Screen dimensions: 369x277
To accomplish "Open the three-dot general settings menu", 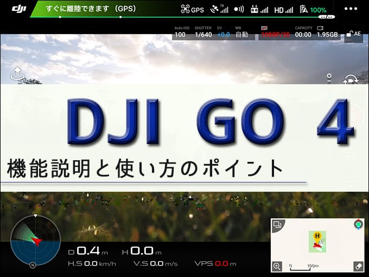I will point(351,9).
